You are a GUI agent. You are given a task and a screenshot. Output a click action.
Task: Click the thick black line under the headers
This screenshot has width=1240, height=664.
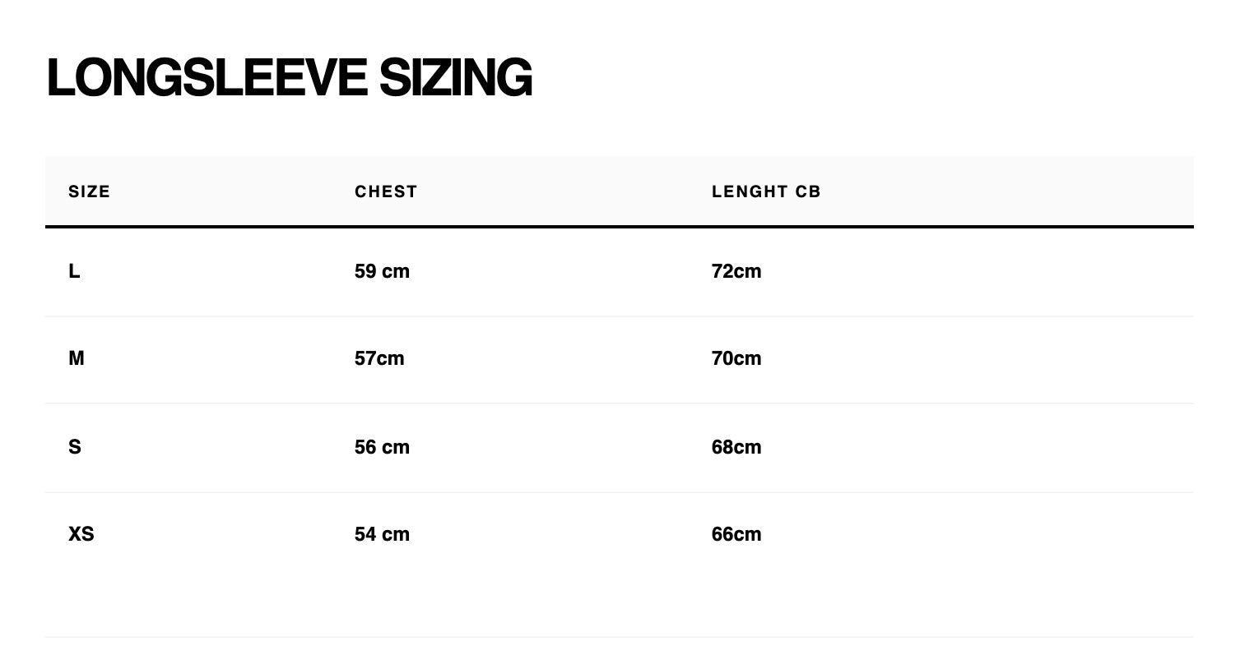click(x=619, y=226)
